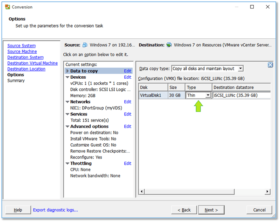Click the Conversion app icon in title bar
The image size is (280, 222).
coord(8,7)
